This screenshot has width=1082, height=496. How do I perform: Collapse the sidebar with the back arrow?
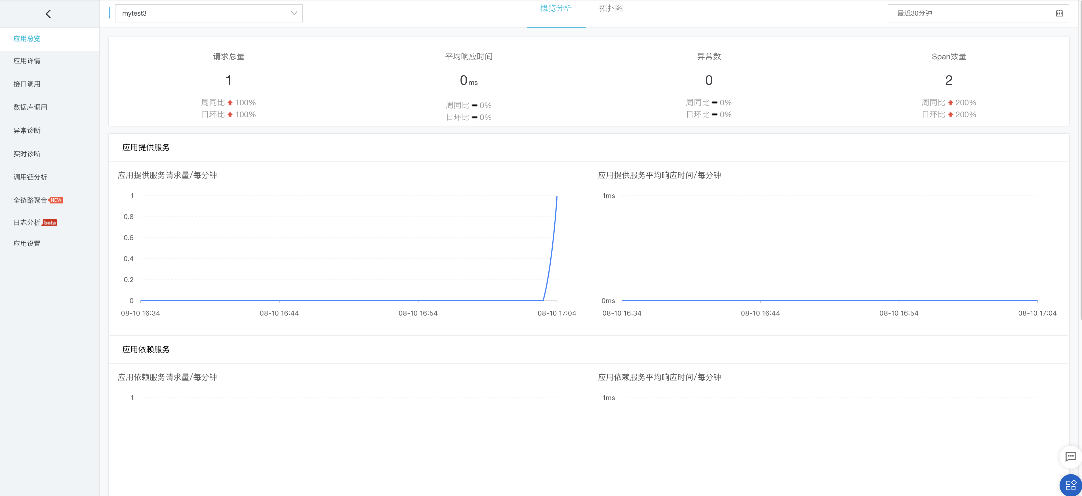point(48,14)
